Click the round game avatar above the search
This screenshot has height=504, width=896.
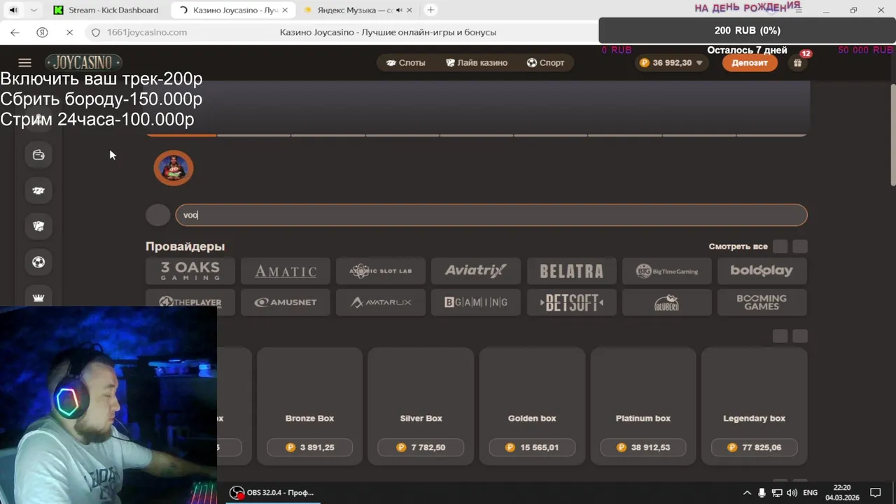173,168
